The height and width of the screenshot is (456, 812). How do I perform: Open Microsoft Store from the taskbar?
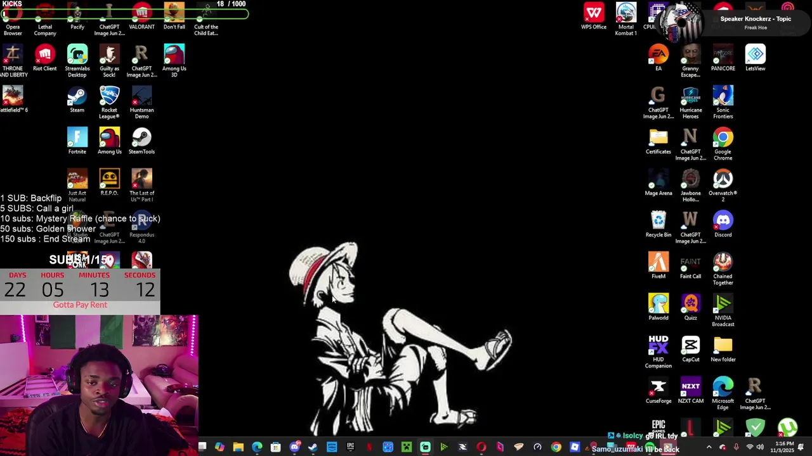point(275,447)
